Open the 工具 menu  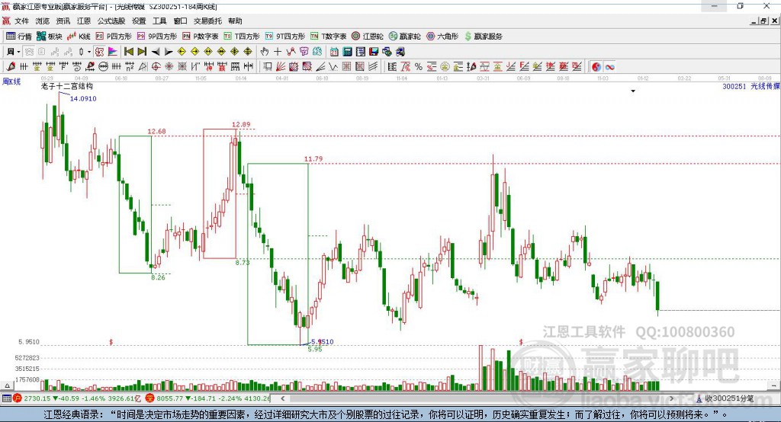(x=159, y=21)
